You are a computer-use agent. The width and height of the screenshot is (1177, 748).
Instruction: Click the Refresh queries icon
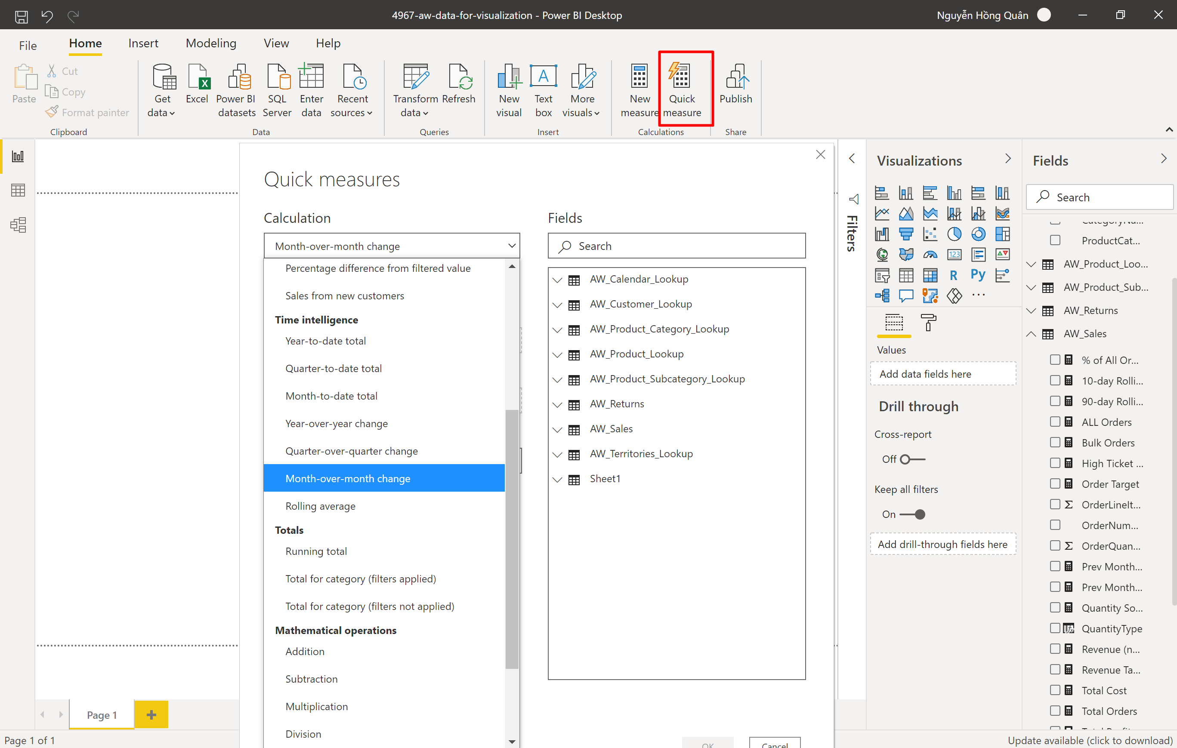point(458,83)
